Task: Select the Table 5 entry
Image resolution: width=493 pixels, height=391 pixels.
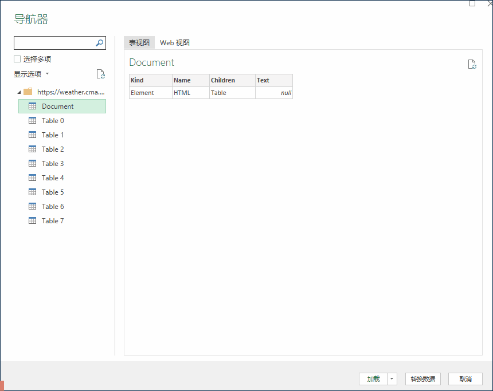Action: pyautogui.click(x=52, y=192)
